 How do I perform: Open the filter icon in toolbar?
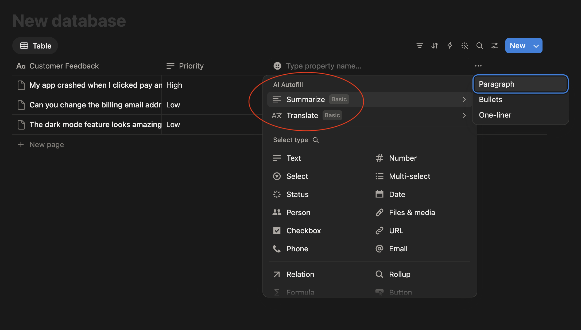(x=420, y=46)
